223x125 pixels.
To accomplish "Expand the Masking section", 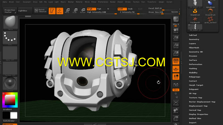I will [x=193, y=68].
